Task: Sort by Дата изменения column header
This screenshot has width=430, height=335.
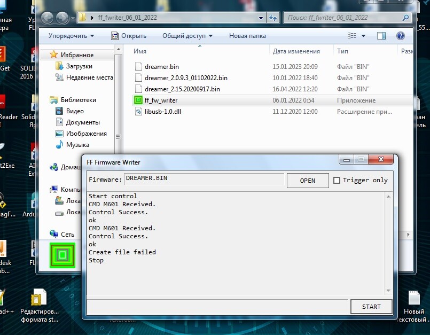Action: [296, 51]
